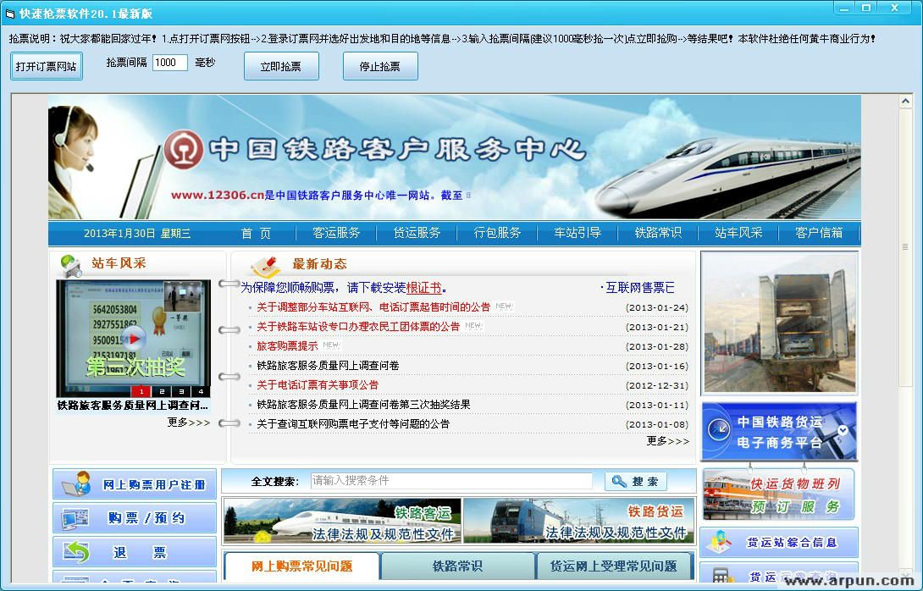Image resolution: width=923 pixels, height=591 pixels.
Task: Click 更多>>> under the video
Action: click(x=188, y=423)
